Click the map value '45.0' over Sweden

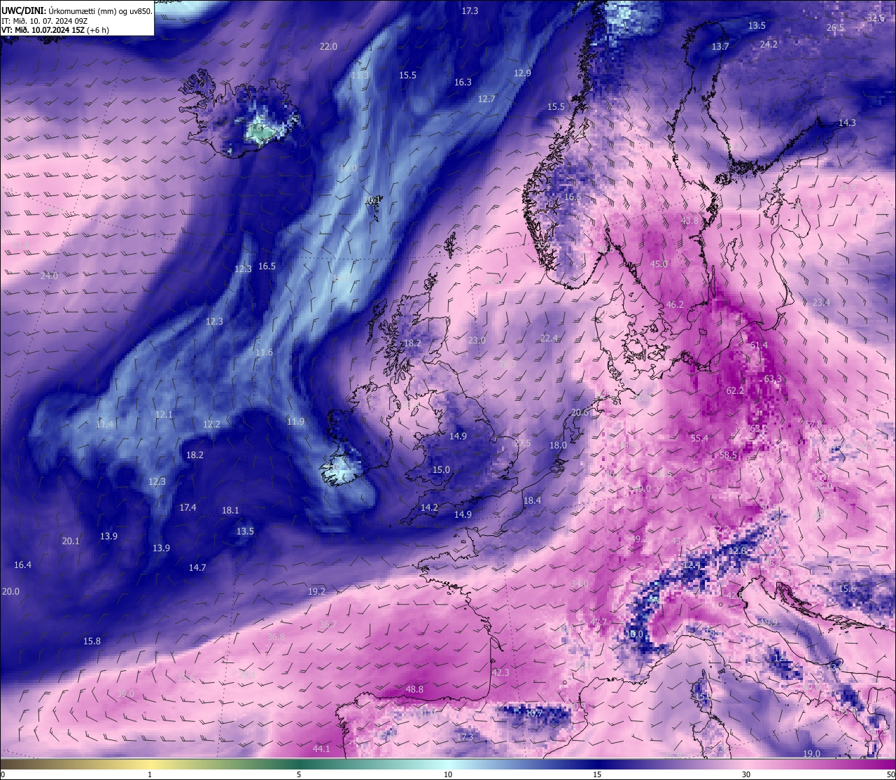point(659,264)
